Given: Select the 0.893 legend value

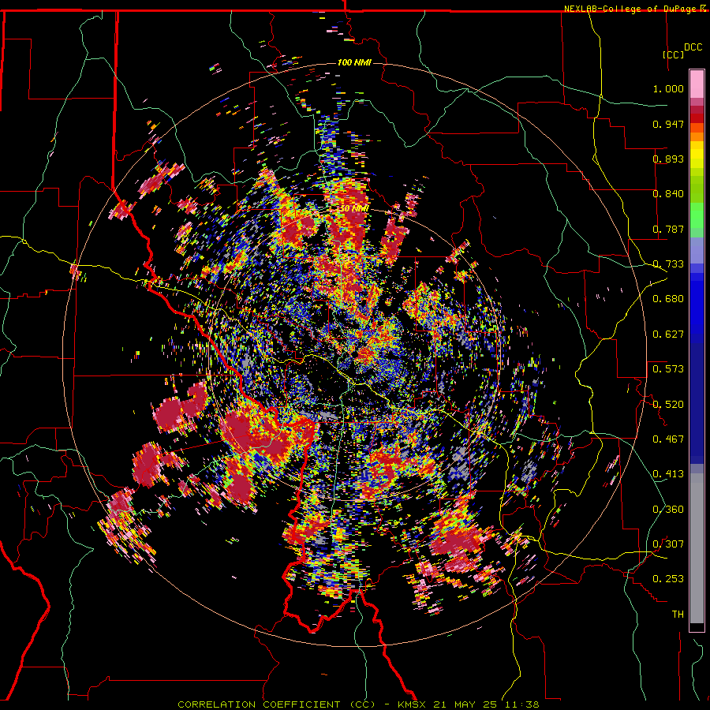Looking at the screenshot, I should tap(668, 159).
